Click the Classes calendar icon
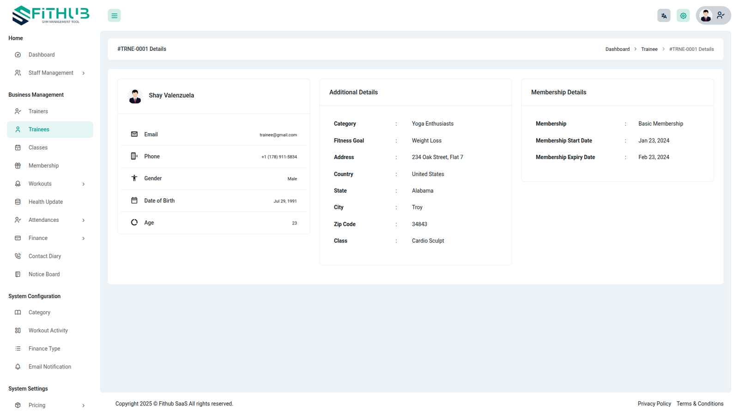The width and height of the screenshot is (739, 416). point(18,148)
